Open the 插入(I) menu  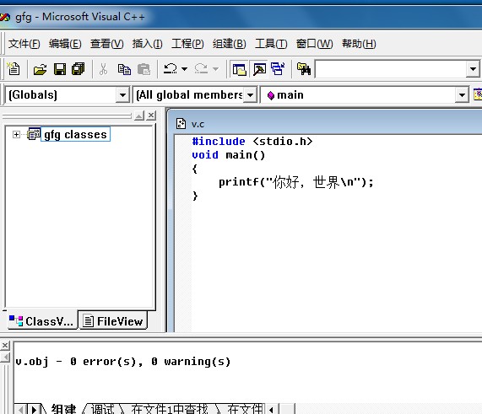tap(147, 44)
